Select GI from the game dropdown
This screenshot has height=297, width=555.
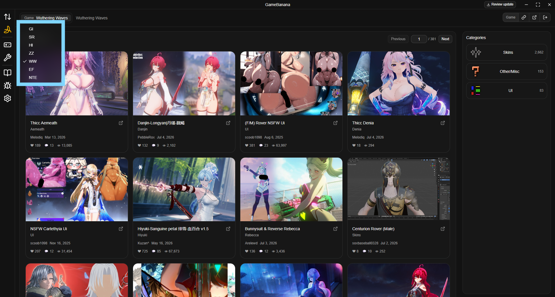(x=41, y=29)
